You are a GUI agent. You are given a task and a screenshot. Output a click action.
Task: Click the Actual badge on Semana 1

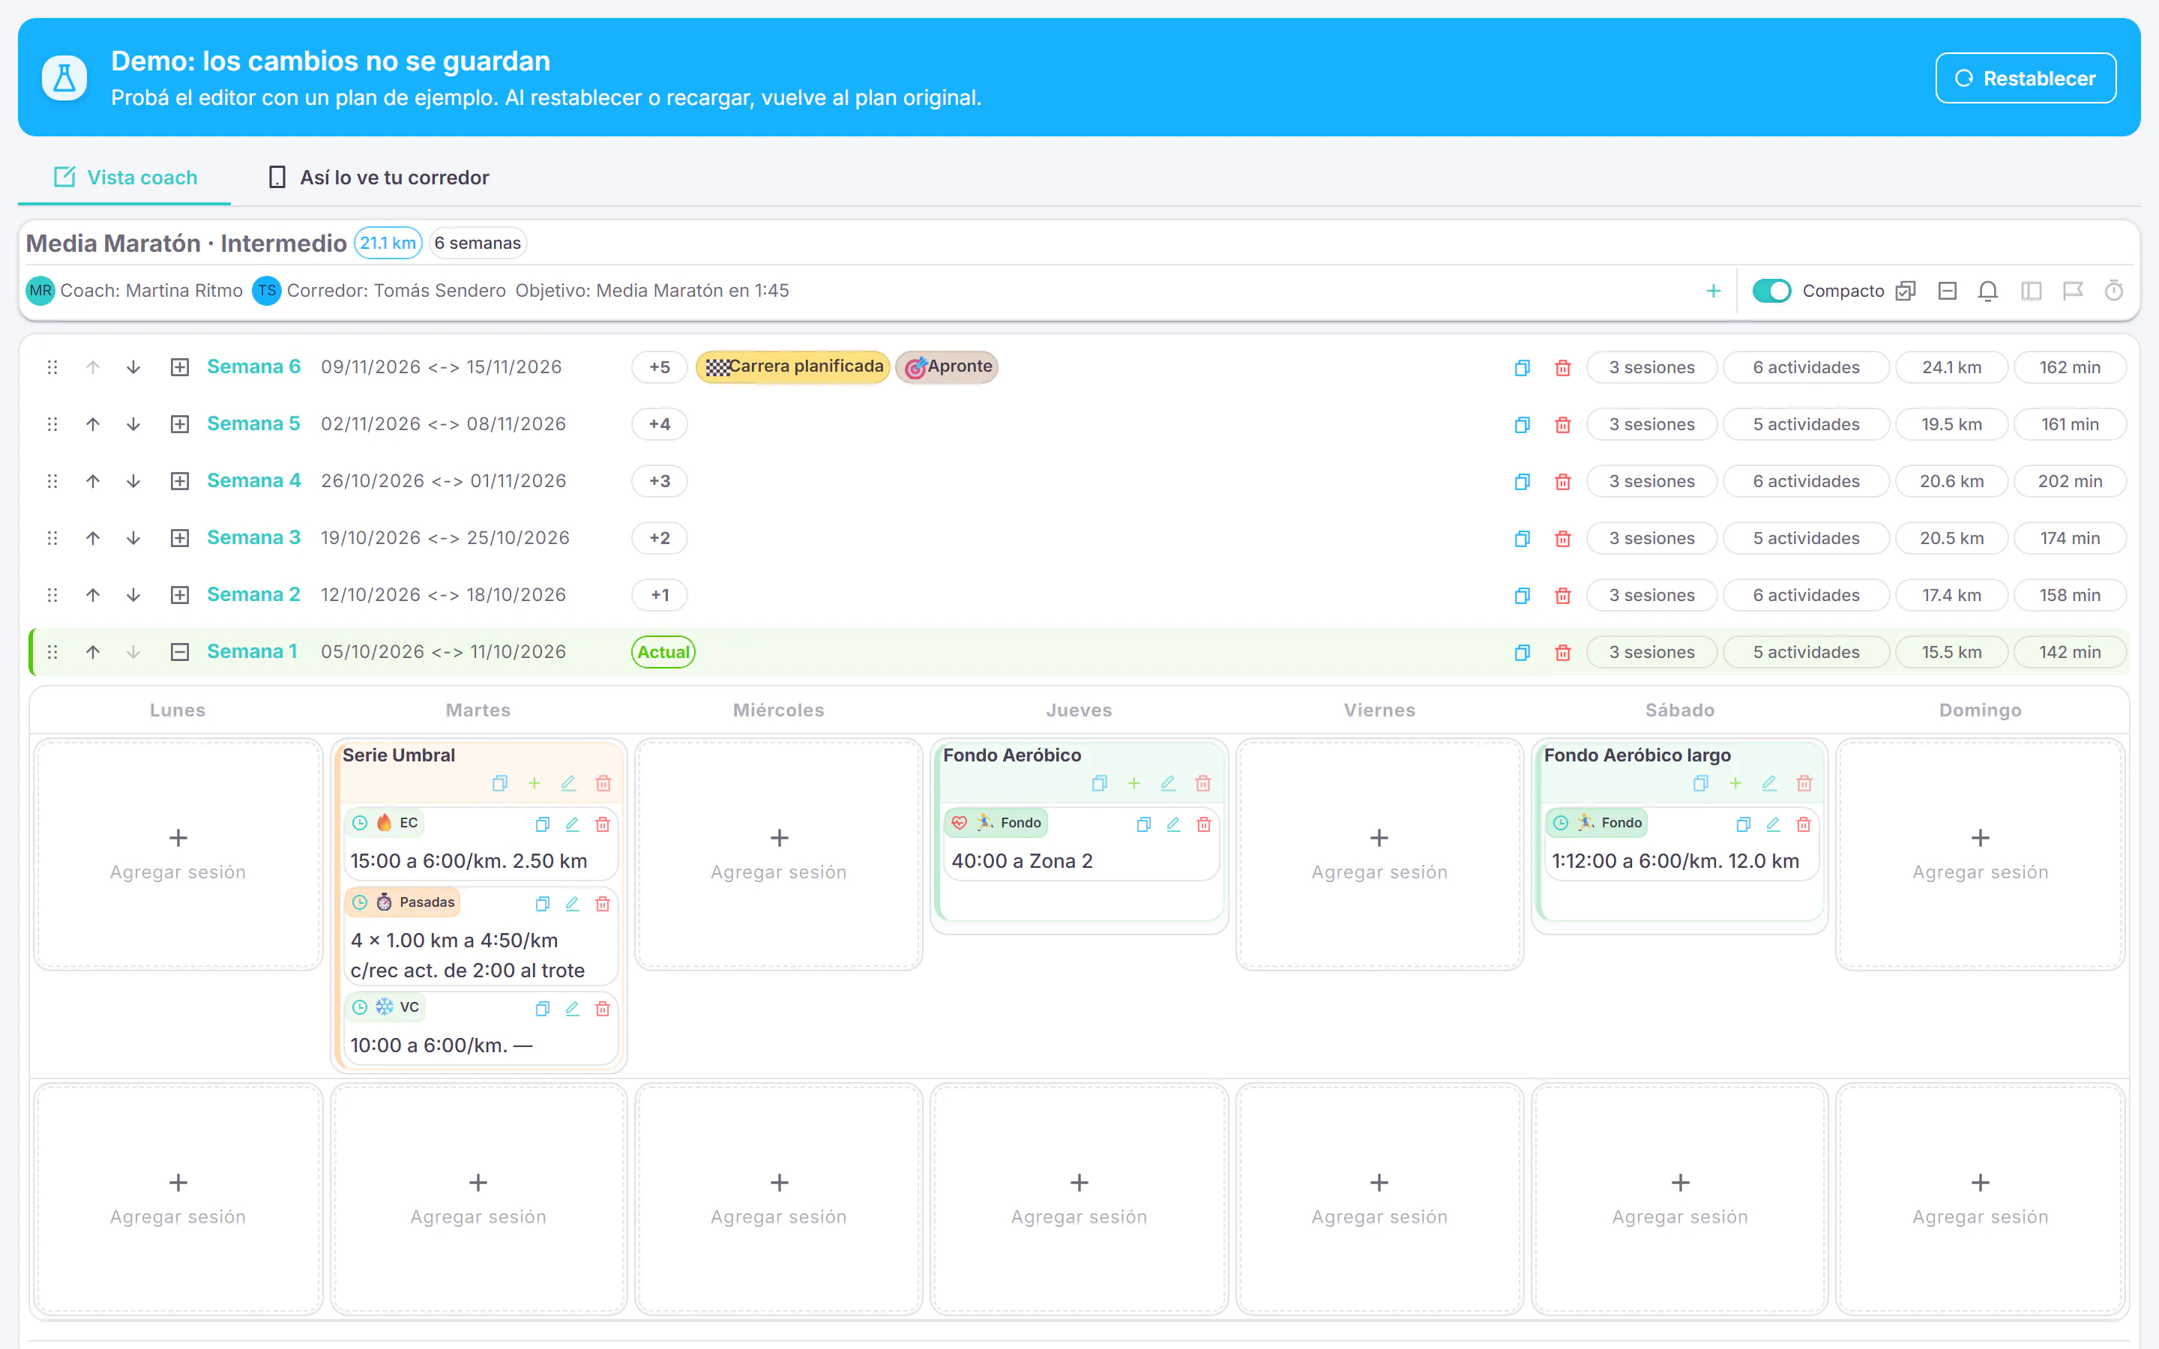pyautogui.click(x=663, y=652)
